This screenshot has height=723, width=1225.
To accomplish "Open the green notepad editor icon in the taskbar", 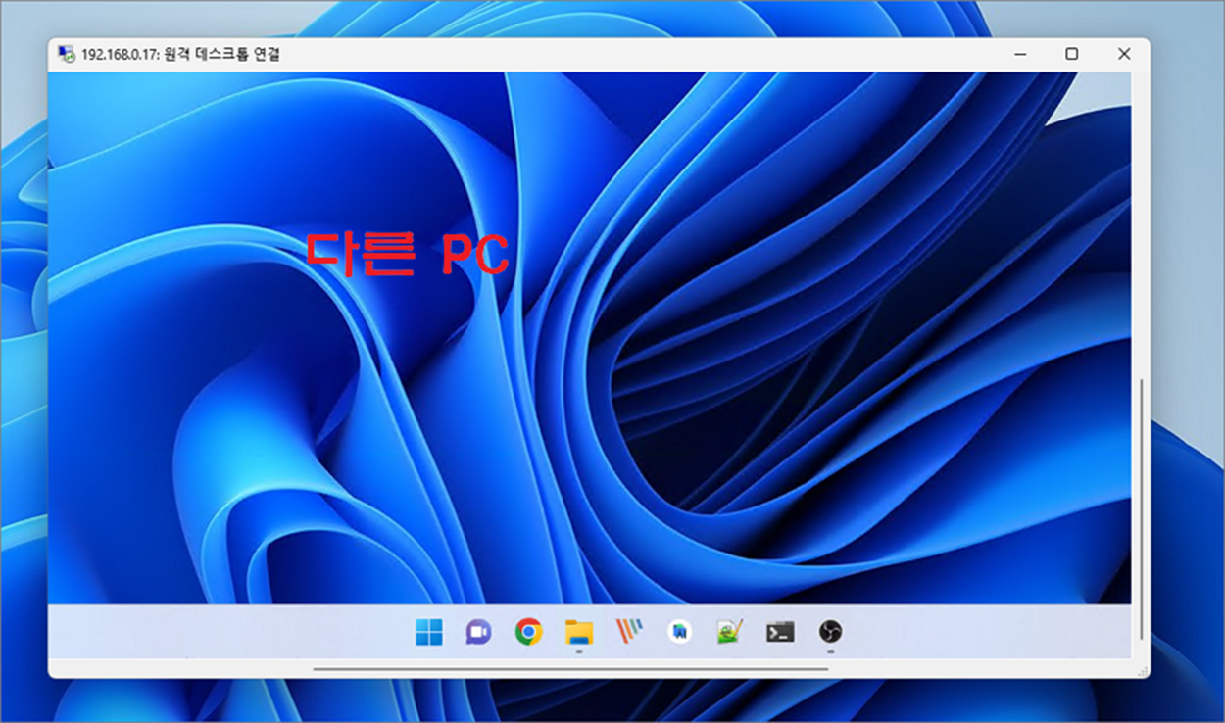I will [x=730, y=632].
